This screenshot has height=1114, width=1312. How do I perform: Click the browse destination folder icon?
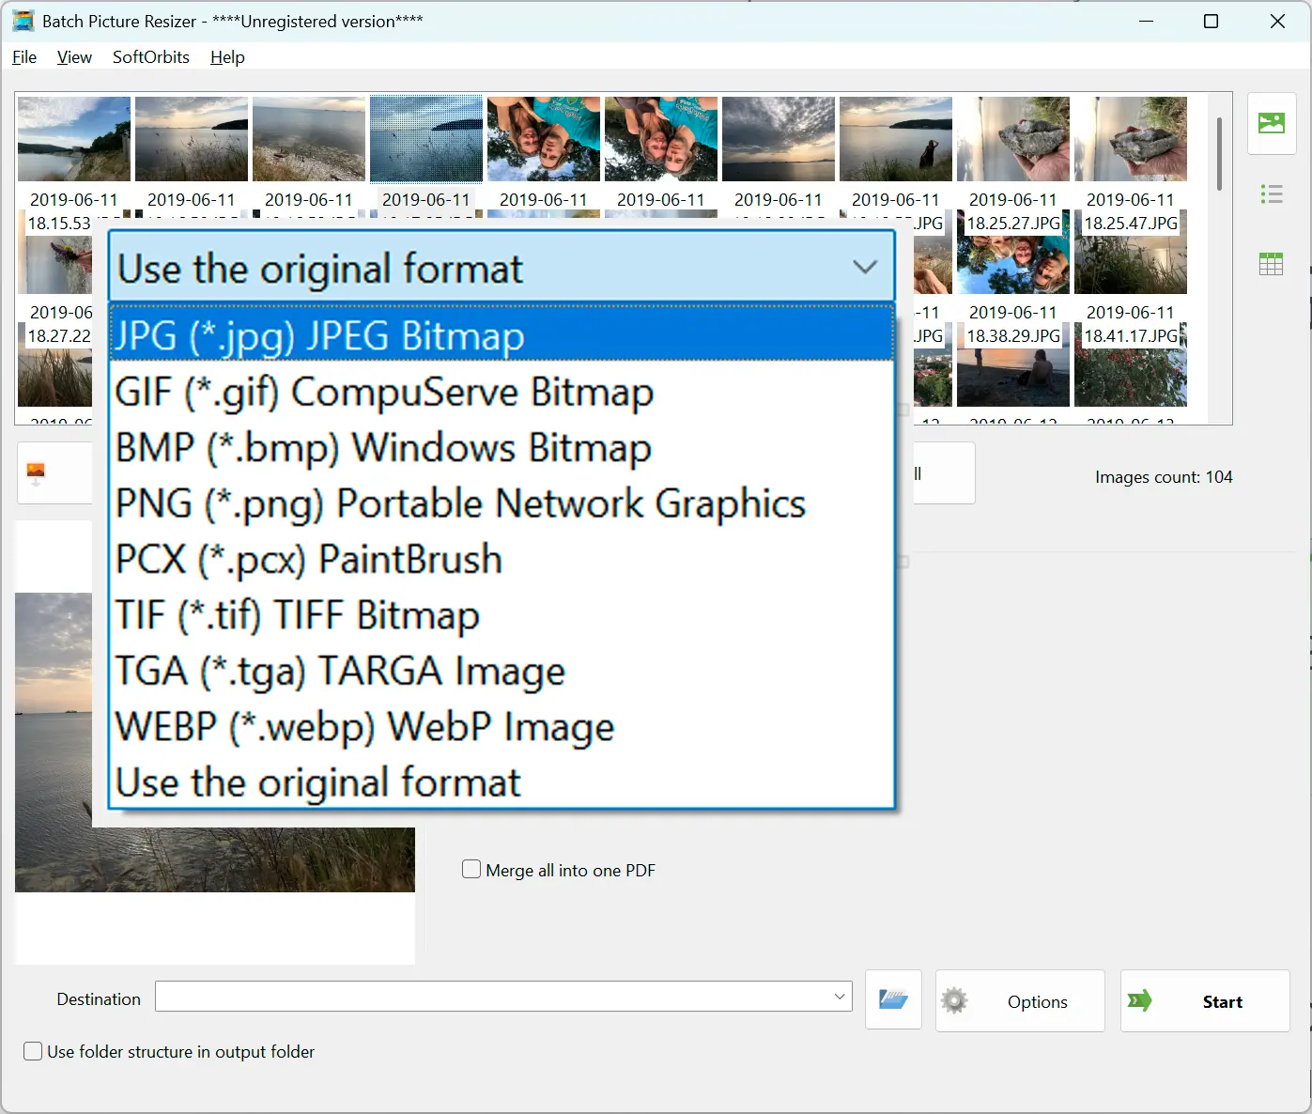tap(893, 999)
